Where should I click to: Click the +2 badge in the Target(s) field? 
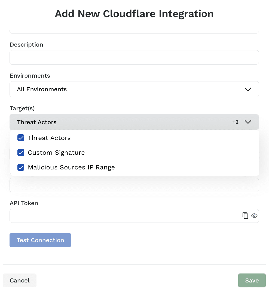(235, 122)
